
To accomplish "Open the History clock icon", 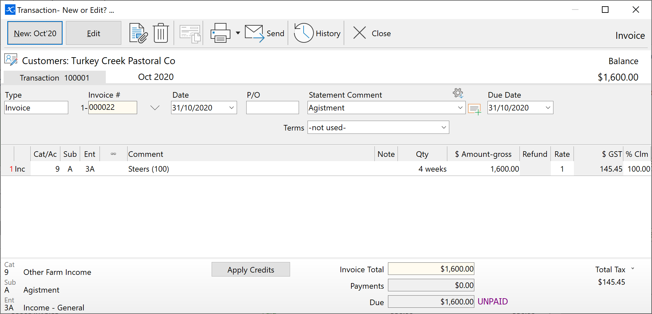I will (x=304, y=33).
